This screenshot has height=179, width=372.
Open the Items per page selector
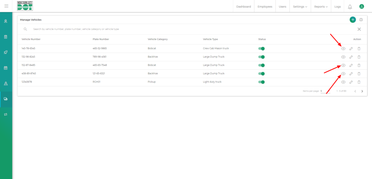tap(325, 91)
